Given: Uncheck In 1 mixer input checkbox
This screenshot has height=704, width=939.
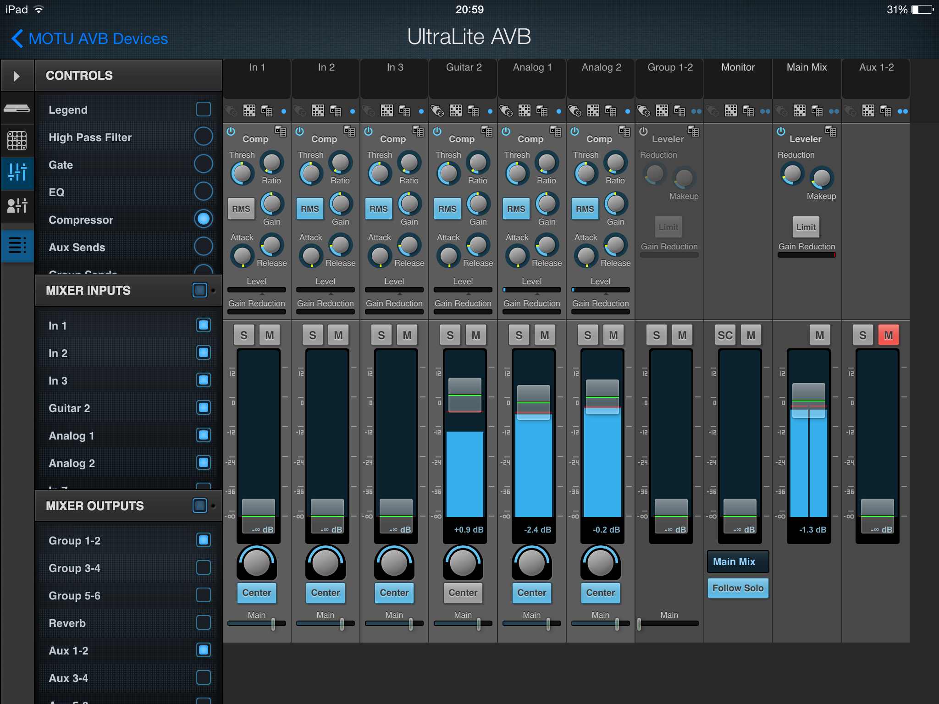Looking at the screenshot, I should [204, 325].
